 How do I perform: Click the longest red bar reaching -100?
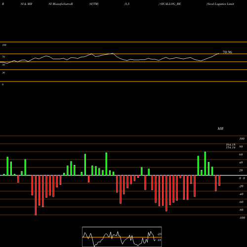coord(36,195)
